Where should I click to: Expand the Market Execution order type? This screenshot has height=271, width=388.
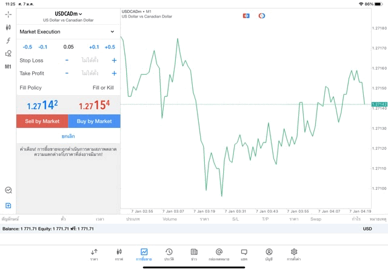coord(68,32)
